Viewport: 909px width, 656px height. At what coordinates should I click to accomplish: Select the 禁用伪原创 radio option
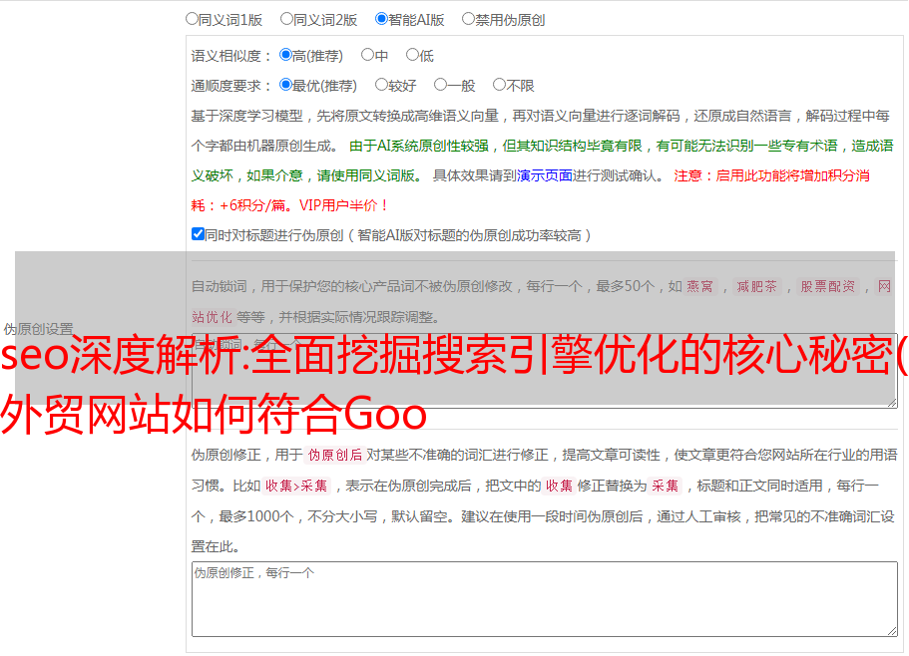[x=468, y=19]
